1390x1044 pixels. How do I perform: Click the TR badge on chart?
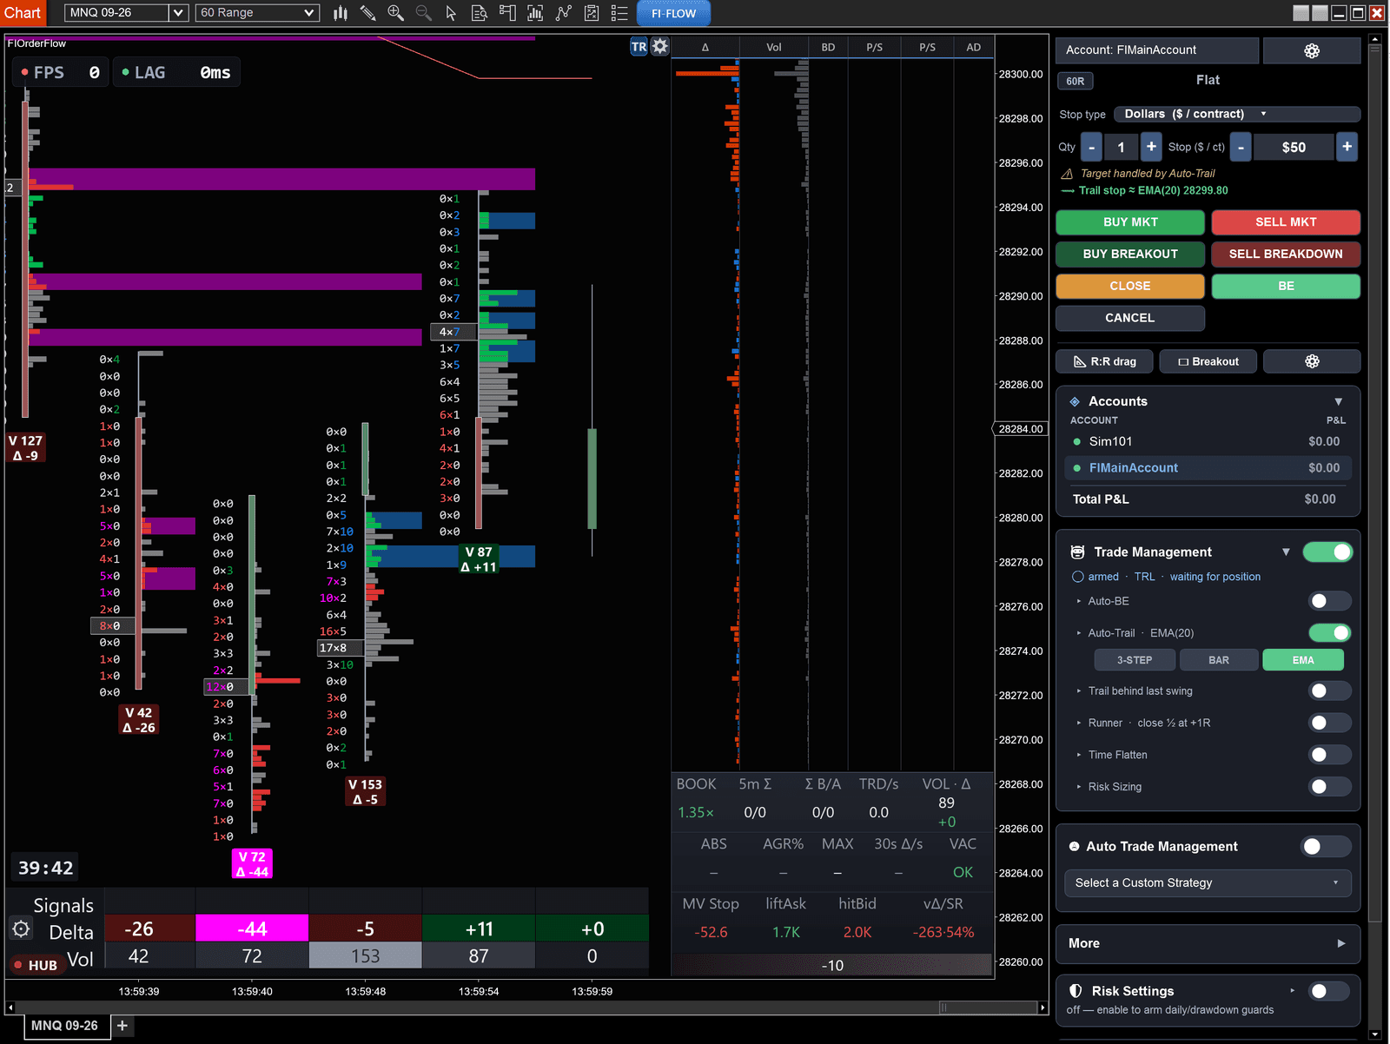tap(639, 47)
